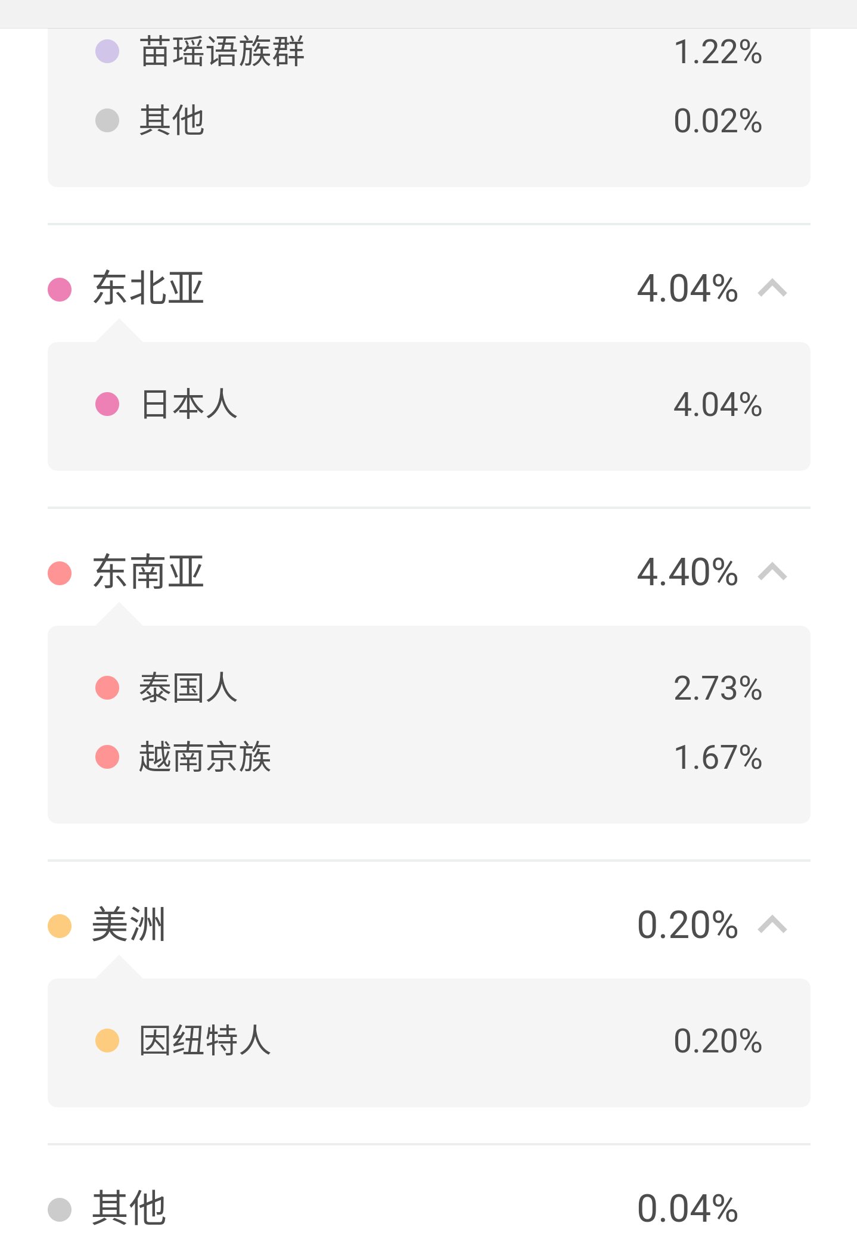Tap the 0.04% value for 其他

(x=688, y=1209)
